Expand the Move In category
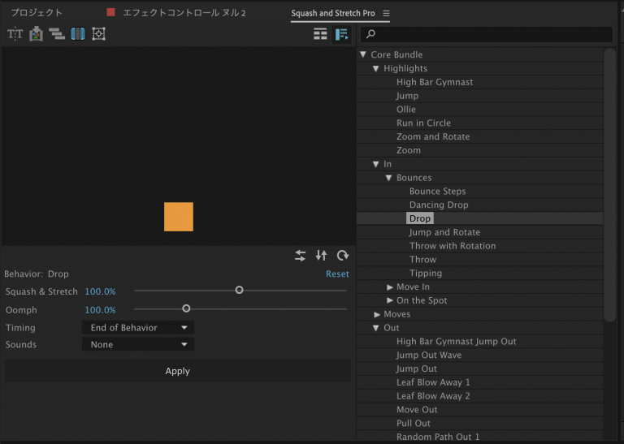This screenshot has width=624, height=444. coord(390,287)
